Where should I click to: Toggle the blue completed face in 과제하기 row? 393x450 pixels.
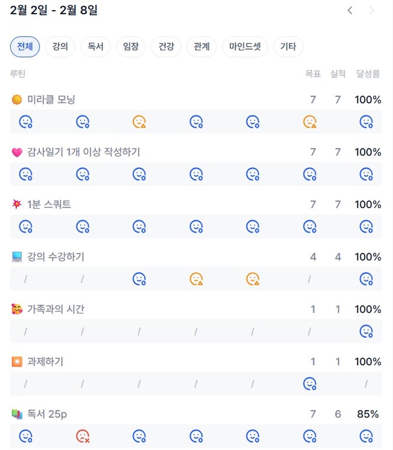click(x=310, y=383)
